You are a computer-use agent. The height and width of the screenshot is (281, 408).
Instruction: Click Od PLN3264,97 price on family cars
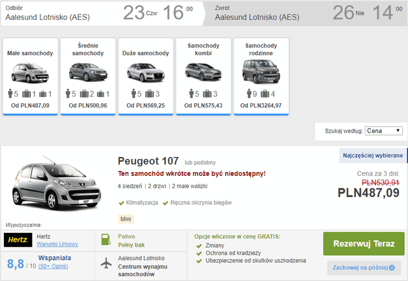tap(261, 106)
